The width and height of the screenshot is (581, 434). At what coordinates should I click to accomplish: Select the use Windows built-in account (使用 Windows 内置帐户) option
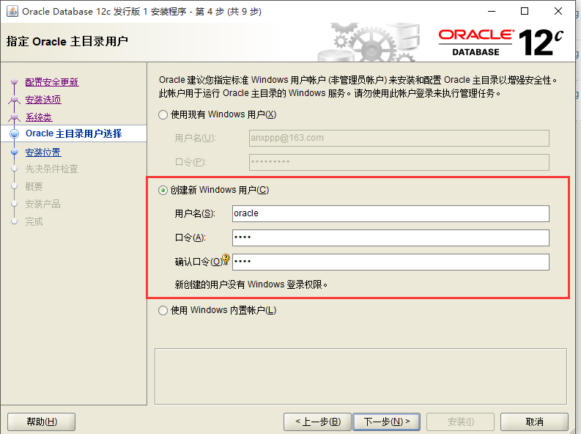(163, 310)
